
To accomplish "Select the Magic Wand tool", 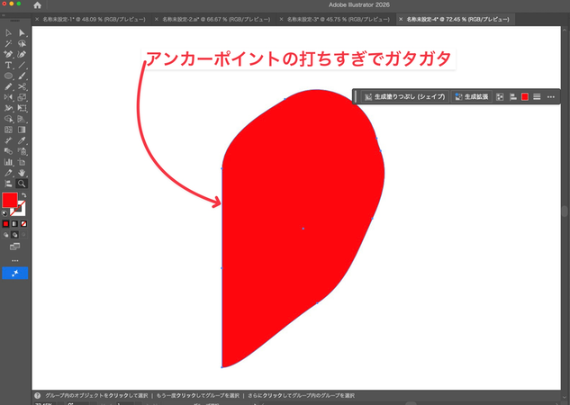I will pos(8,44).
